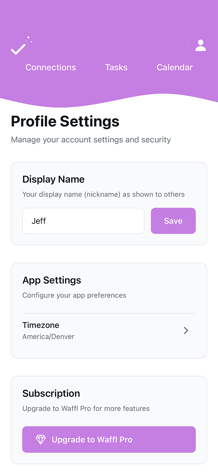Navigate to the Calendar tab

(175, 67)
